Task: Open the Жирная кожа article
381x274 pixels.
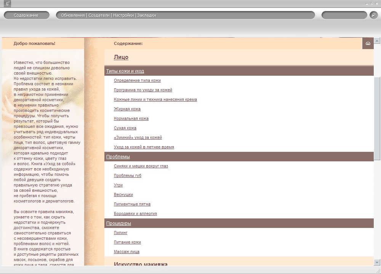Action: point(127,109)
